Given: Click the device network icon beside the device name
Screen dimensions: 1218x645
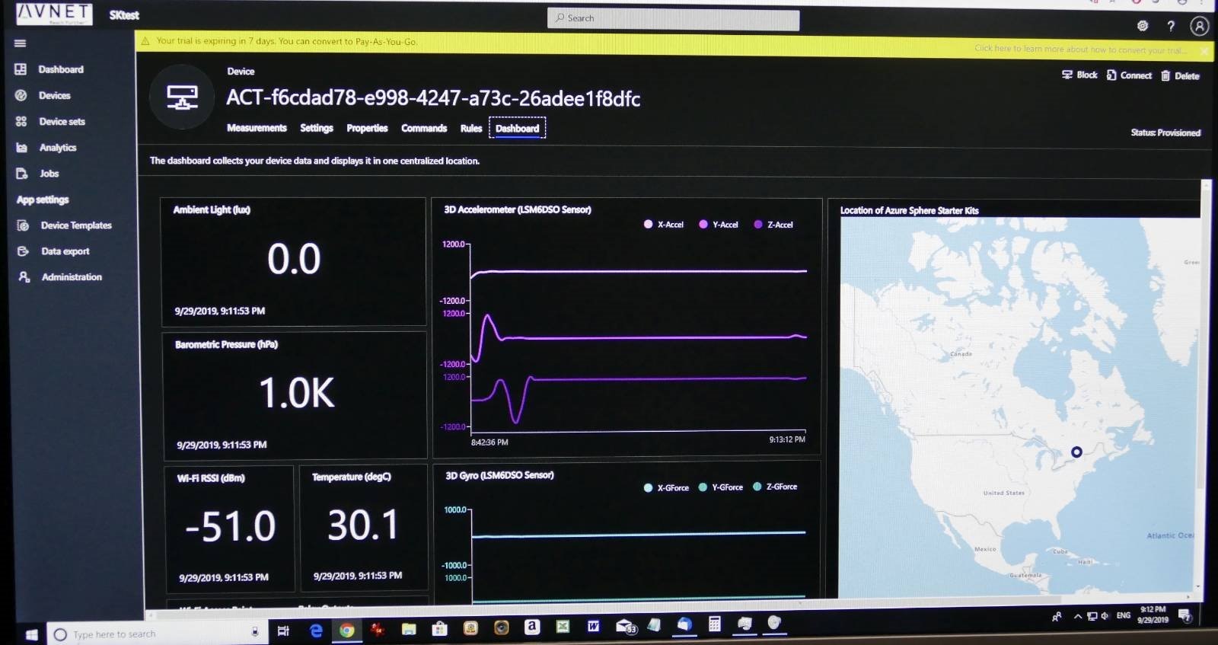Looking at the screenshot, I should [x=182, y=97].
